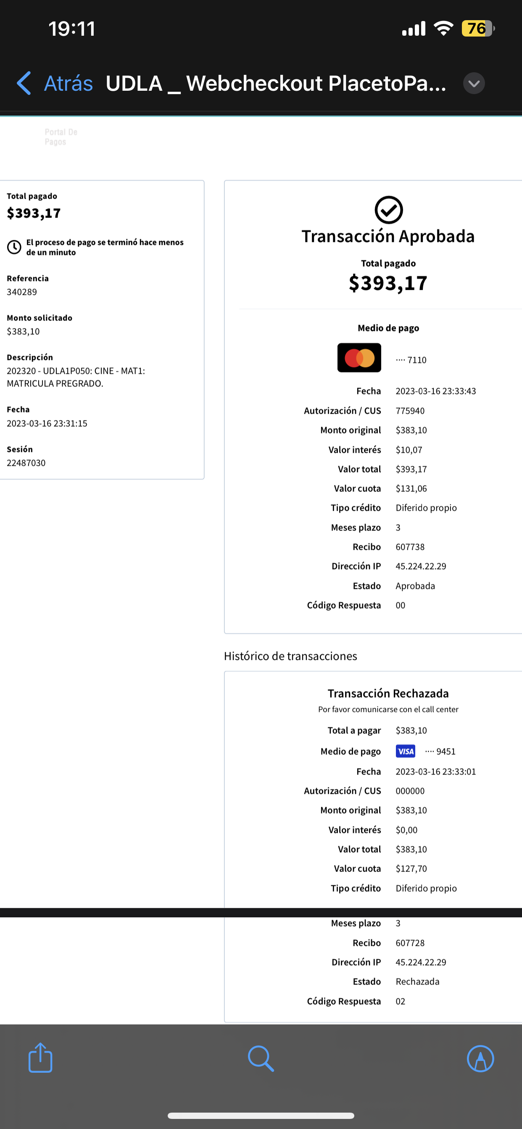Viewport: 522px width, 1129px height.
Task: Tap the Share icon in bottom toolbar
Action: (x=40, y=1058)
